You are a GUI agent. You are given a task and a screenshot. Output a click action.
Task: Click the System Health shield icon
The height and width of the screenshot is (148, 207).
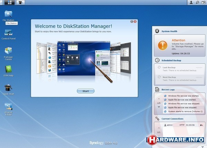(x=157, y=31)
